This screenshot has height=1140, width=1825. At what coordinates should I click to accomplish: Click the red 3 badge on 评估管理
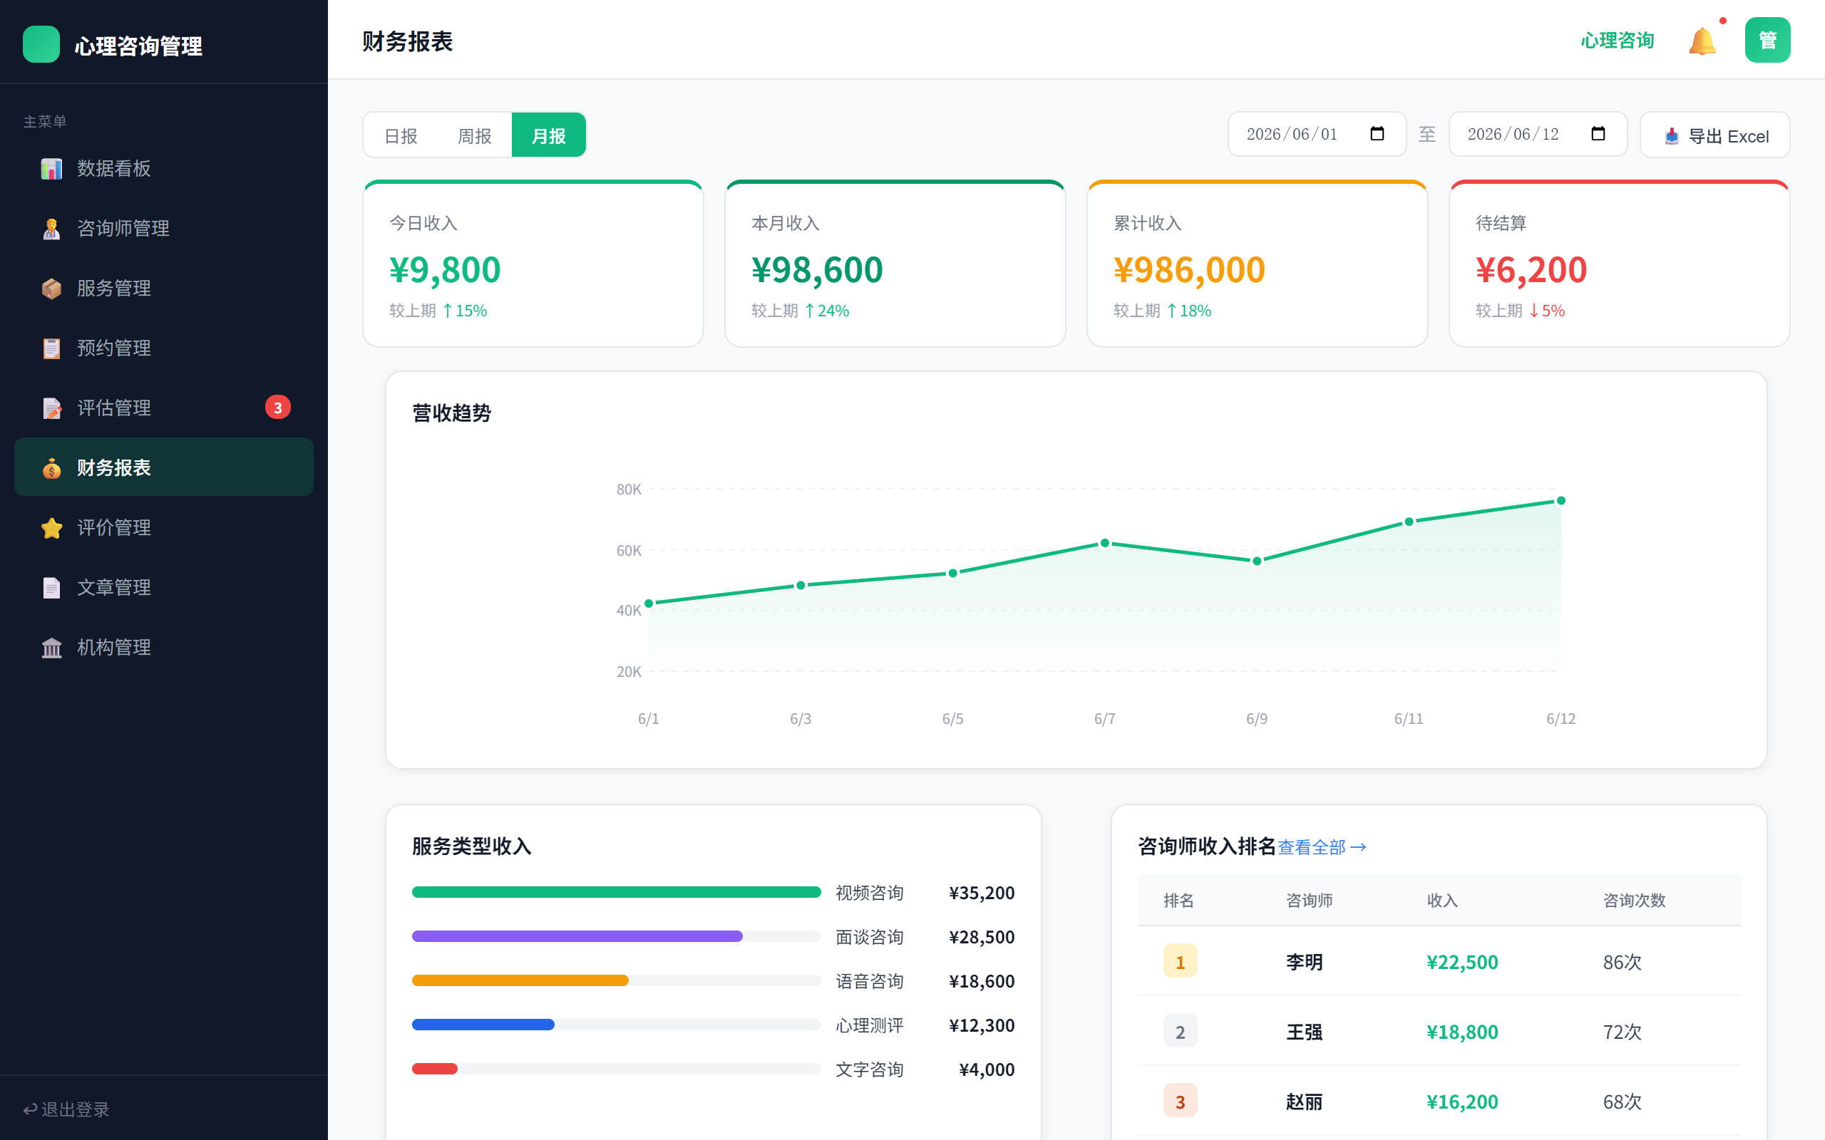pyautogui.click(x=277, y=407)
